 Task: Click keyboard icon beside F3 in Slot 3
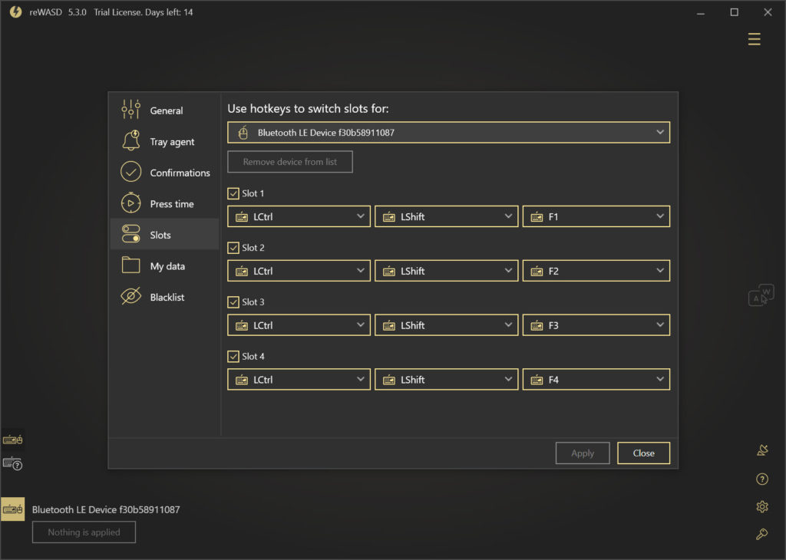click(537, 325)
